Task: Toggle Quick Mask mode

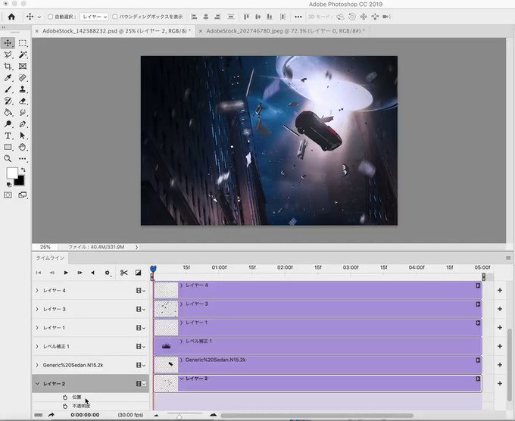Action: 8,195
